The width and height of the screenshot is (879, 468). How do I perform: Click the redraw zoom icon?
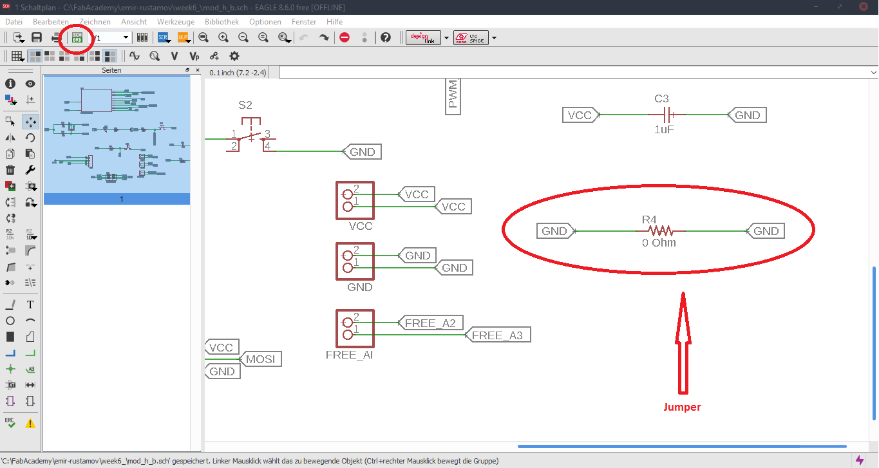click(263, 37)
